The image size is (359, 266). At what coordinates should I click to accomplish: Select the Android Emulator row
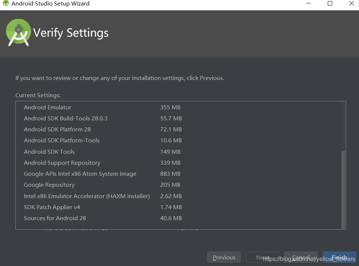pyautogui.click(x=47, y=108)
